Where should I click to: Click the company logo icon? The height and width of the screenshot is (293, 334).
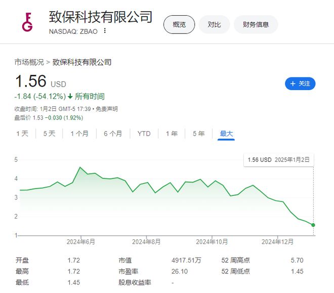(x=27, y=22)
